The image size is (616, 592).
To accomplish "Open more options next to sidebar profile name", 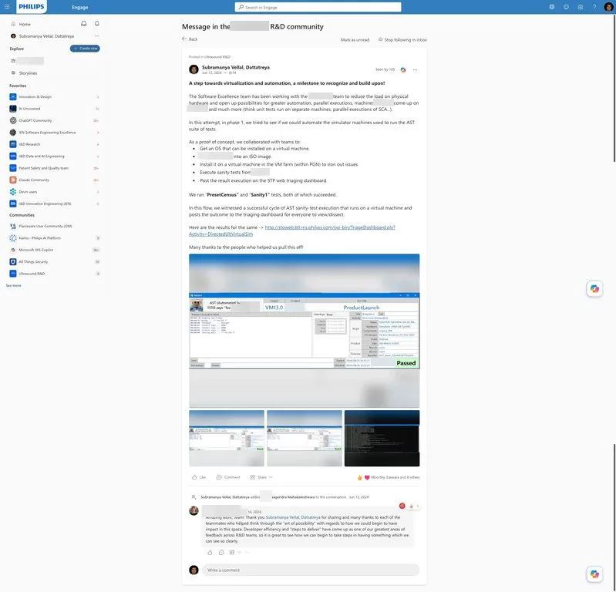I will (x=96, y=36).
